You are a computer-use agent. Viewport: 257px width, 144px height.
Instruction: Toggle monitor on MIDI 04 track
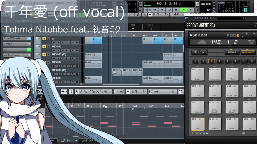pos(58,66)
